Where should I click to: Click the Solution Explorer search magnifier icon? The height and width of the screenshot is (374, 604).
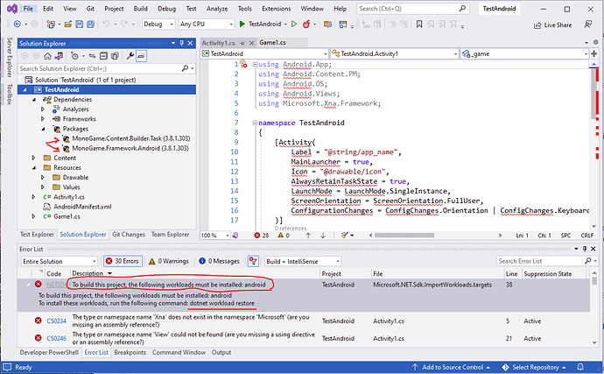pos(186,68)
